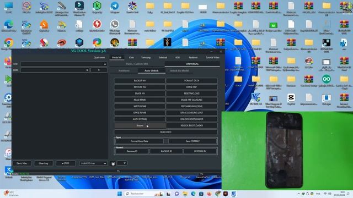Open Task View on the taskbar
The height and width of the screenshot is (198, 353).
coord(168,194)
